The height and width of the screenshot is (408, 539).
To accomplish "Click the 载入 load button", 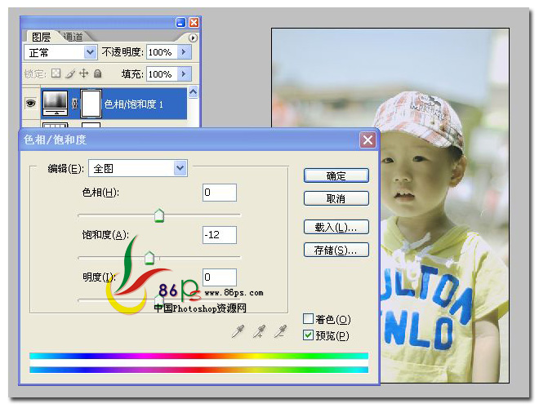I will 336,227.
